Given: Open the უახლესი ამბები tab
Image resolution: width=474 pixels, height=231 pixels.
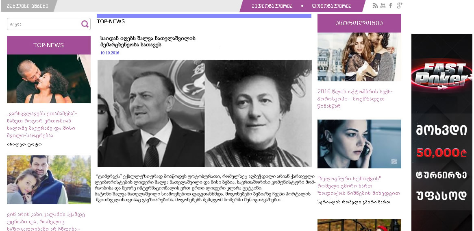Looking at the screenshot, I should 28,6.
